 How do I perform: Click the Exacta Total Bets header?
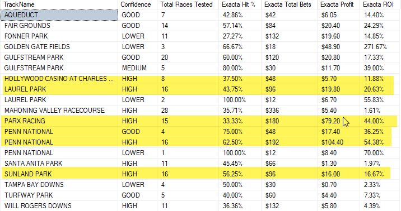[289, 4]
